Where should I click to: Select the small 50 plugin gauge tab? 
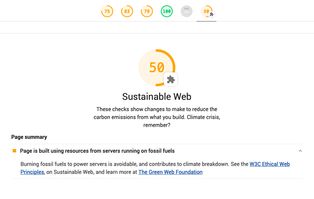206,11
